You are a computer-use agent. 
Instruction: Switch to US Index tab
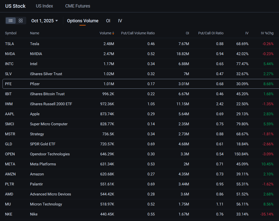click(44, 6)
